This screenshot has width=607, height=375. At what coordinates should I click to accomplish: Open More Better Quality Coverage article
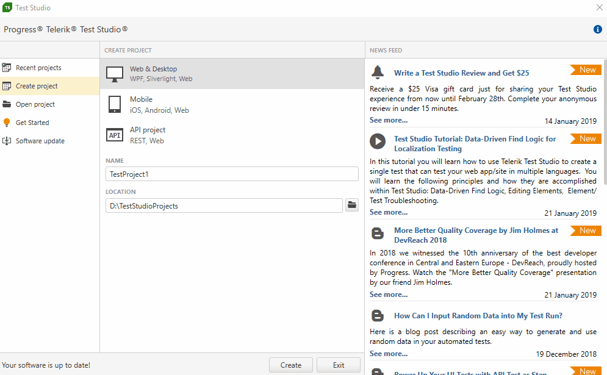point(476,235)
